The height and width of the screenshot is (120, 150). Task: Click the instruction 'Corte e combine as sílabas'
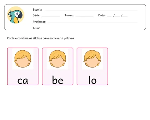tap(24, 38)
